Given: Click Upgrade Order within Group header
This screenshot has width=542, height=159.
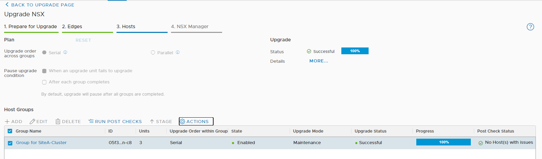Looking at the screenshot, I should tap(199, 131).
